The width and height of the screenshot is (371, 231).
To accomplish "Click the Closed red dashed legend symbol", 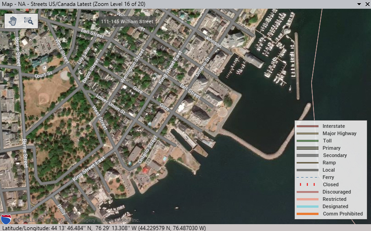I will click(307, 184).
